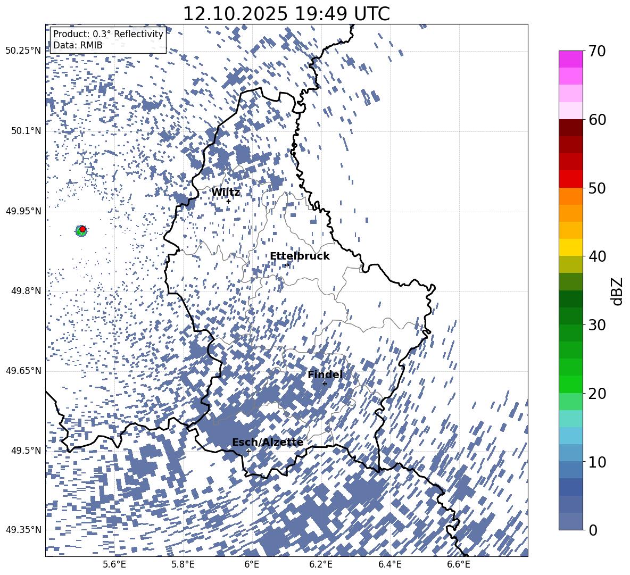Click the 6°E longitude label
The height and width of the screenshot is (575, 630).
click(x=252, y=565)
